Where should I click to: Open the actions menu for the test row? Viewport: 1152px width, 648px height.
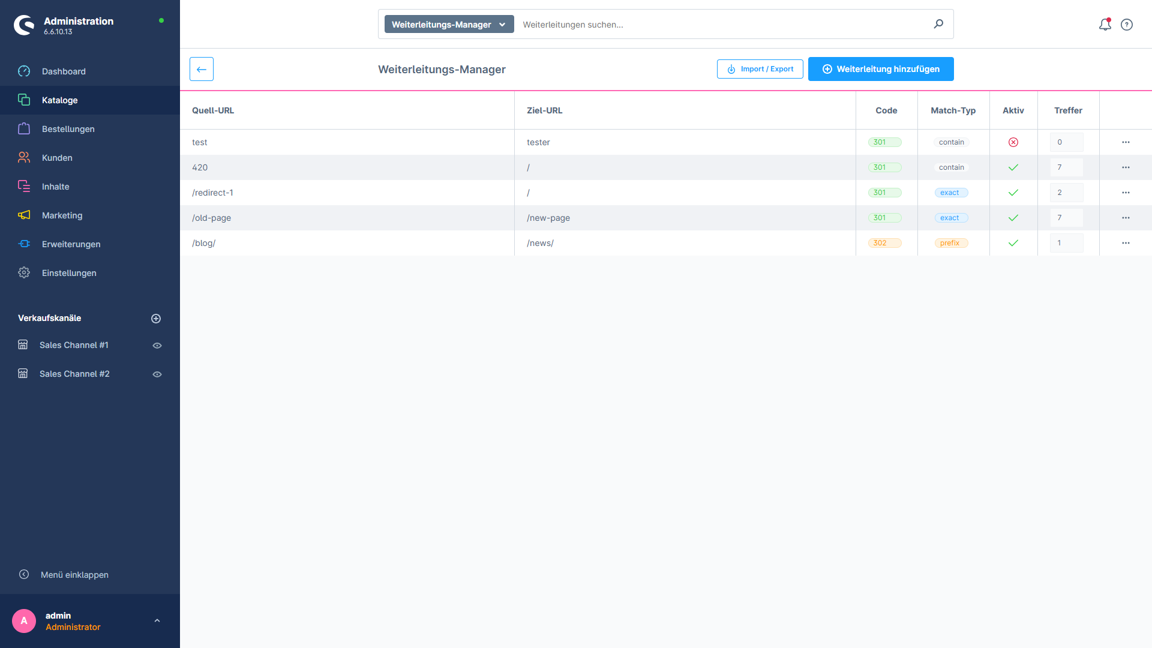(x=1126, y=142)
